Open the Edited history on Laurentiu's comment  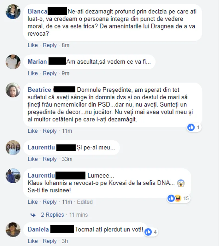point(85,202)
